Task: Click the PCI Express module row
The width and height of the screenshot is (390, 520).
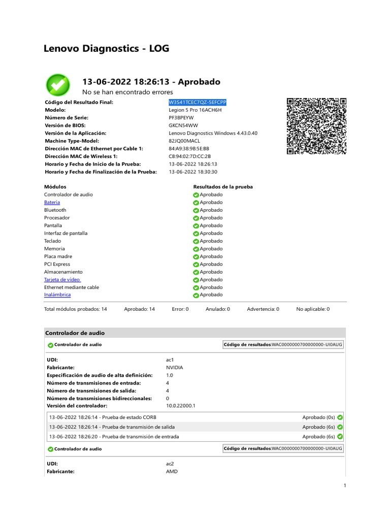Action: [x=57, y=264]
